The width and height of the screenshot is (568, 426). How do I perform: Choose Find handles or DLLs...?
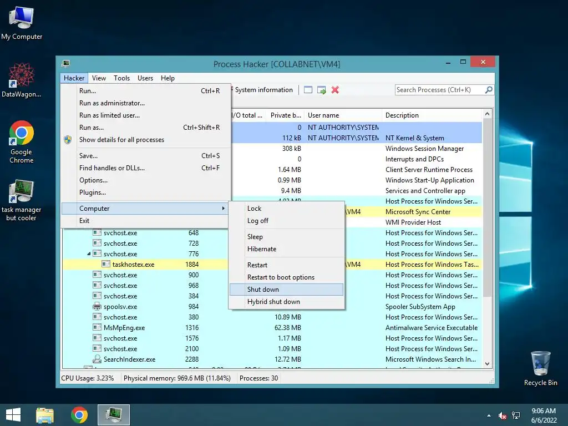145,168
